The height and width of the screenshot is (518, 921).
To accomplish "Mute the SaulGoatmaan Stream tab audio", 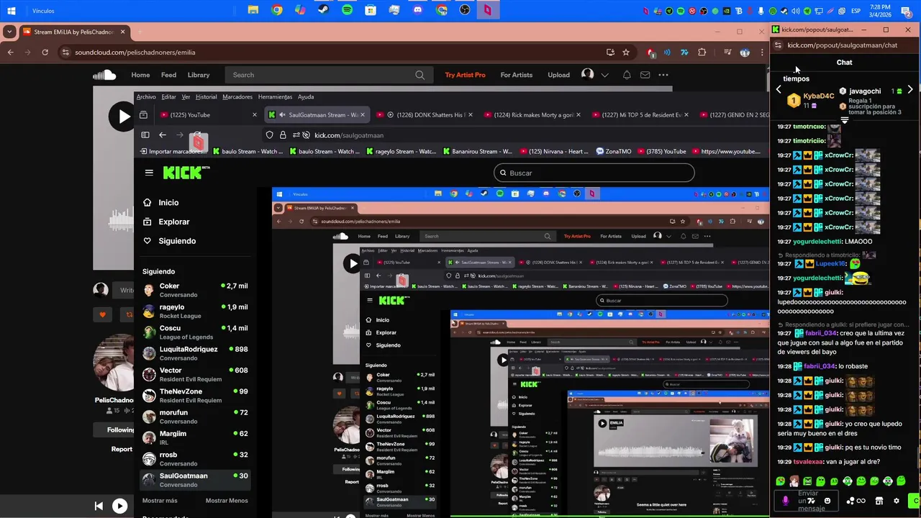I will click(282, 115).
